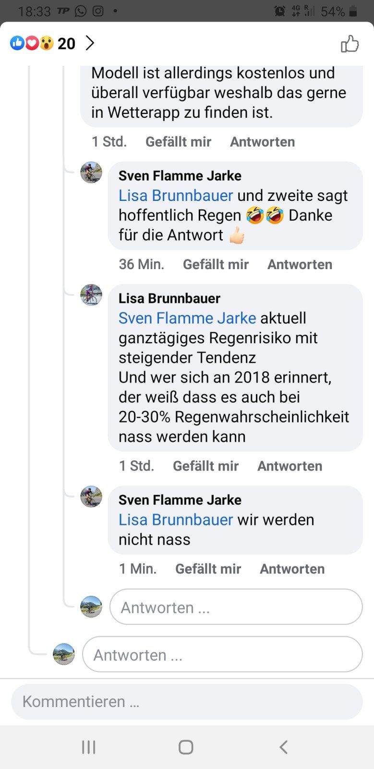374x769 pixels.
Task: Like the 'wir werden nicht nass' comment
Action: pos(208,569)
